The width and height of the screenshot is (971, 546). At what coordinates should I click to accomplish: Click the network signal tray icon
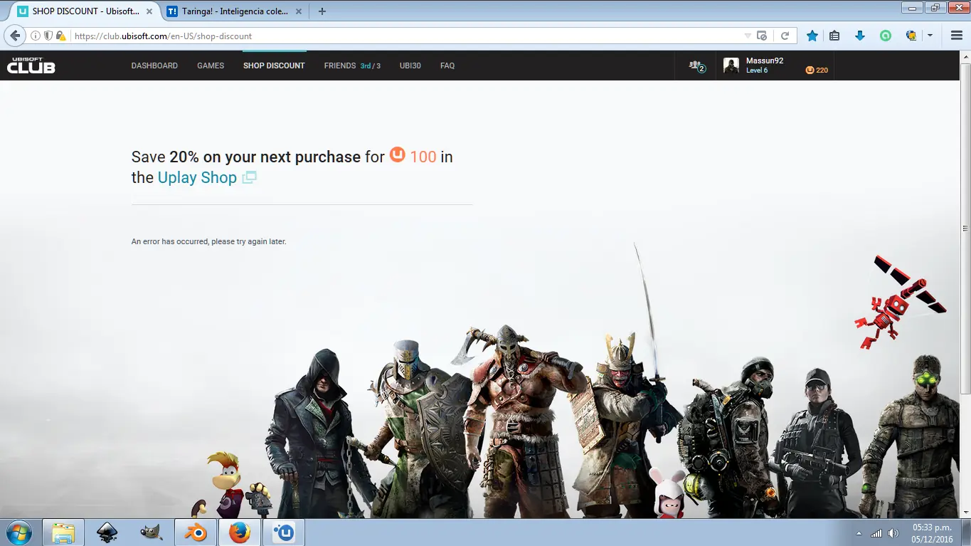876,533
